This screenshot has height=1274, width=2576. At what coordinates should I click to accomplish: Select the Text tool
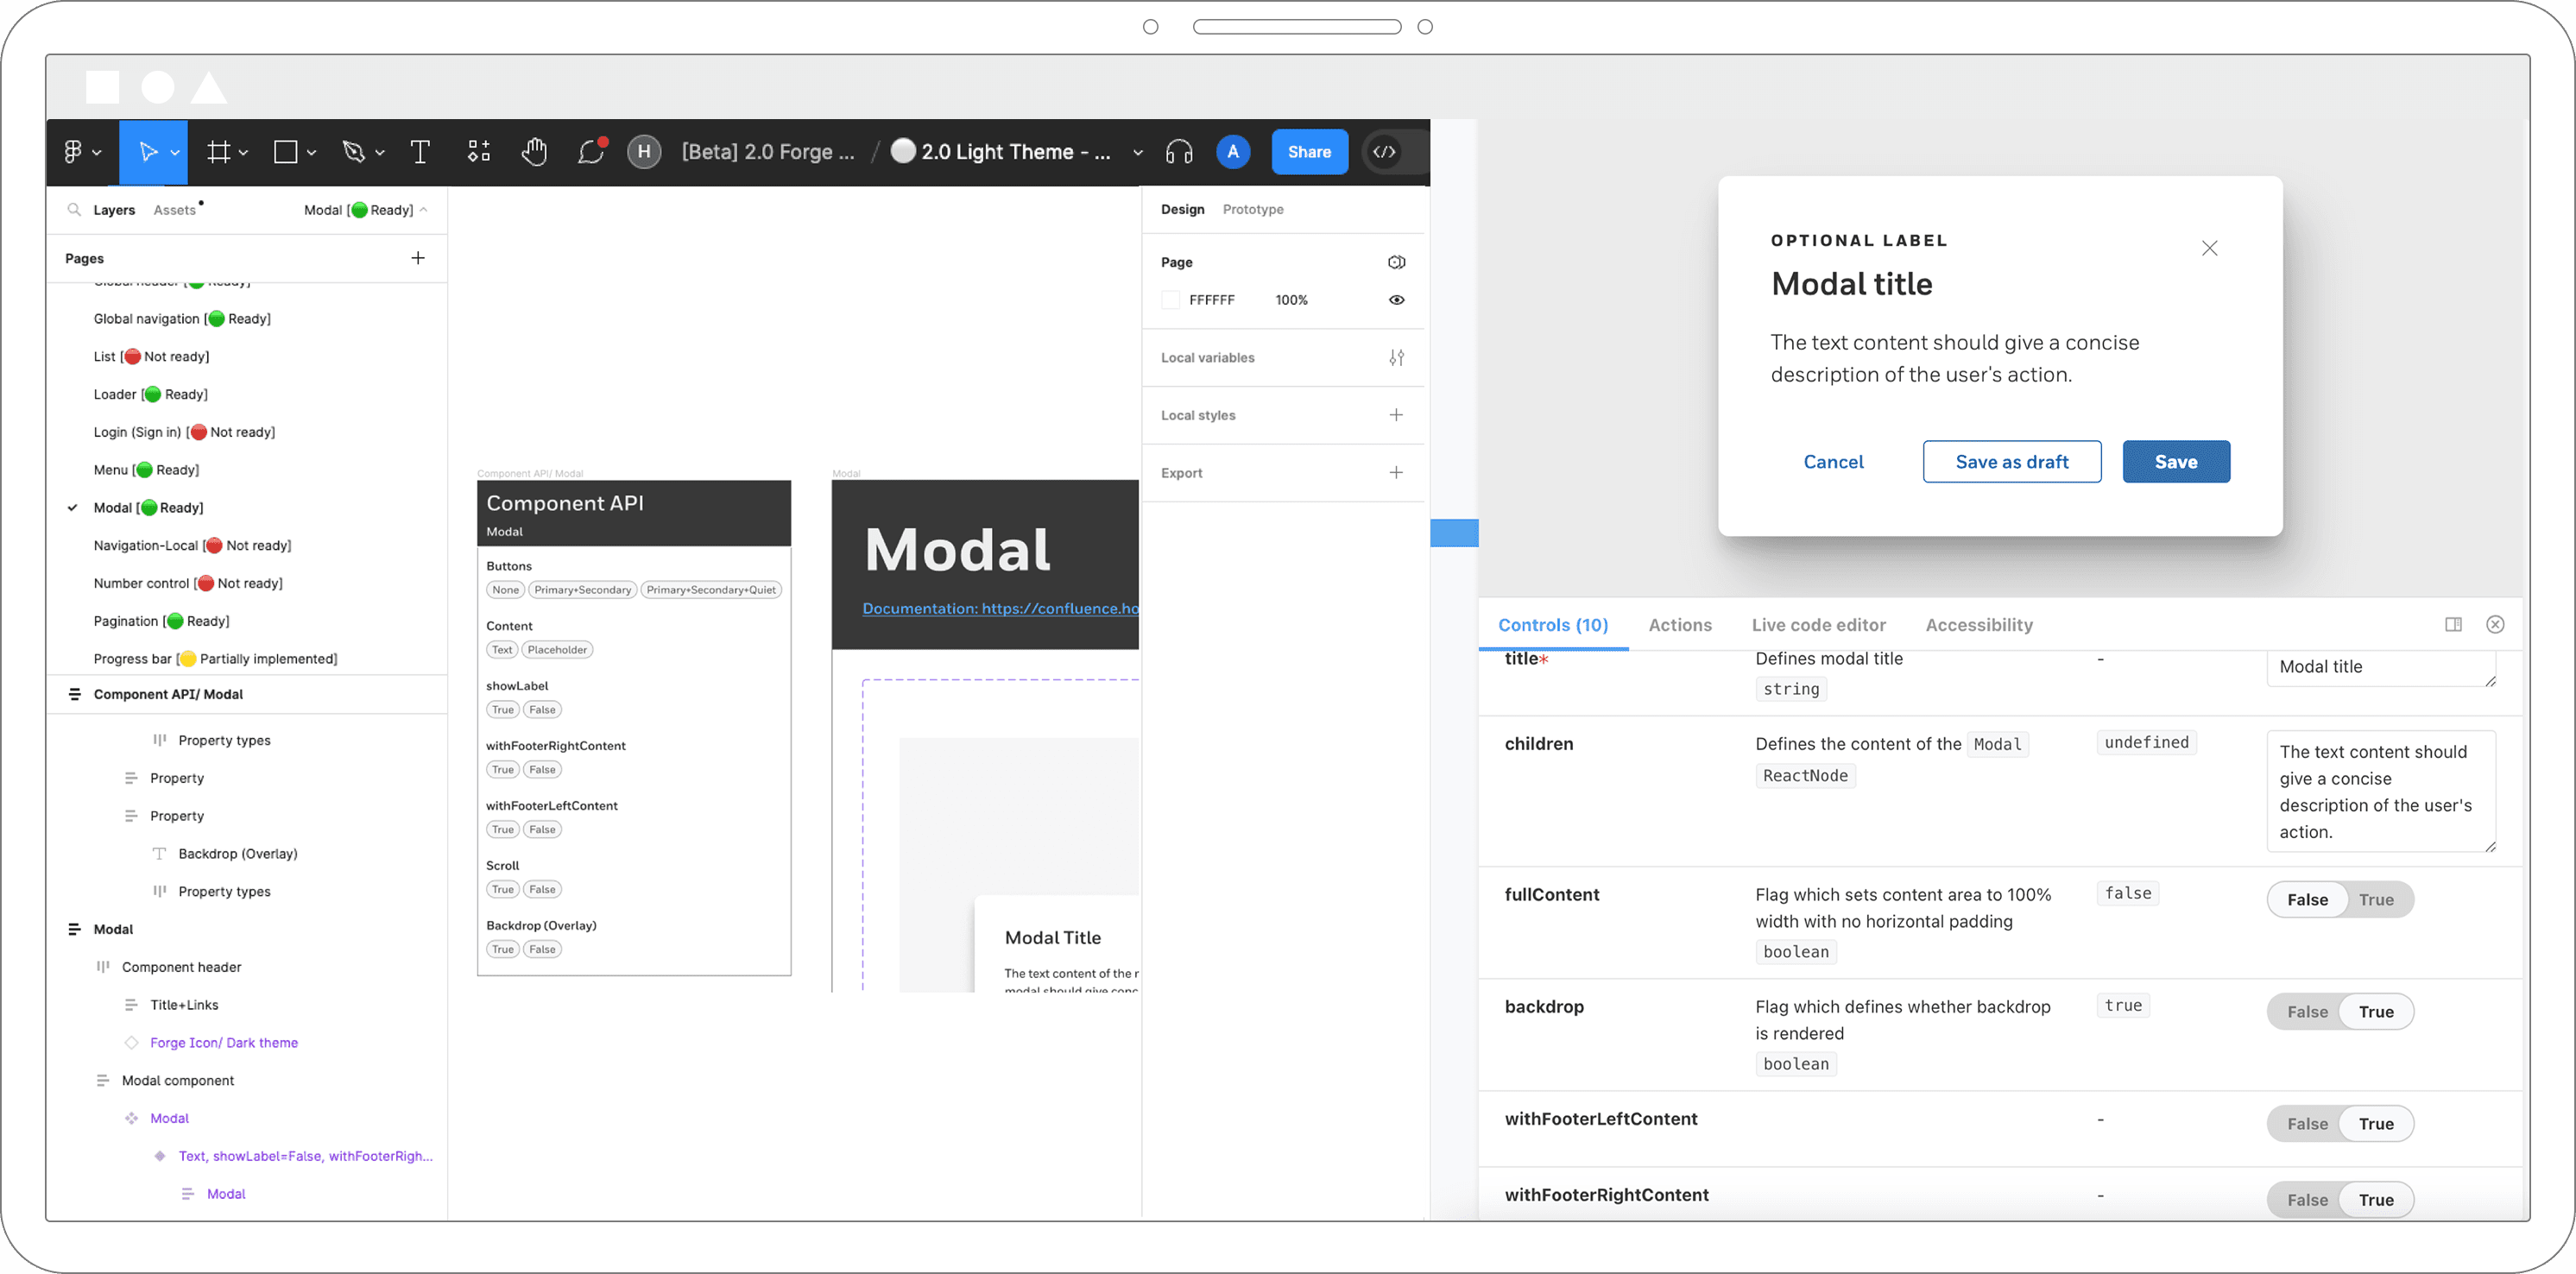(x=420, y=152)
